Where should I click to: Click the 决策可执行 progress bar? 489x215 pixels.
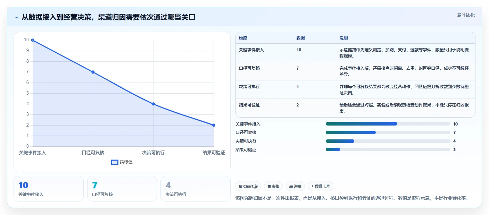[x=388, y=141]
